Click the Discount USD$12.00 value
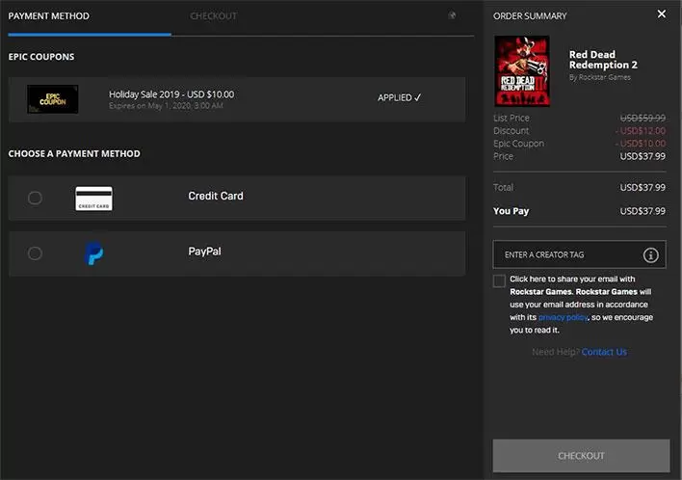 (641, 130)
